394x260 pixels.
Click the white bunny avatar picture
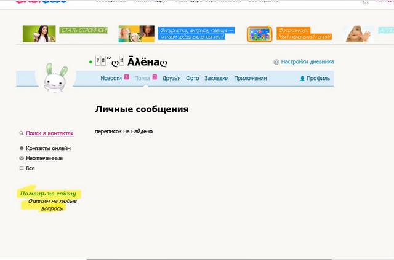click(x=56, y=78)
